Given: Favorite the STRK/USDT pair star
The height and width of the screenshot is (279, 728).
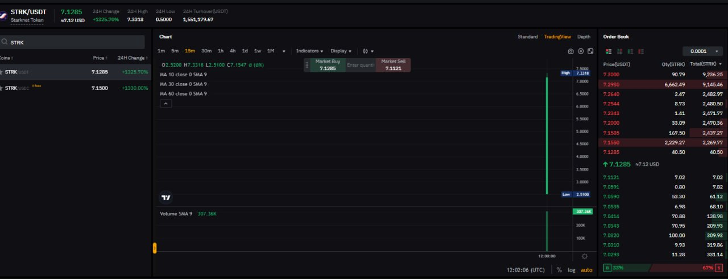Looking at the screenshot, I should pos(1,72).
